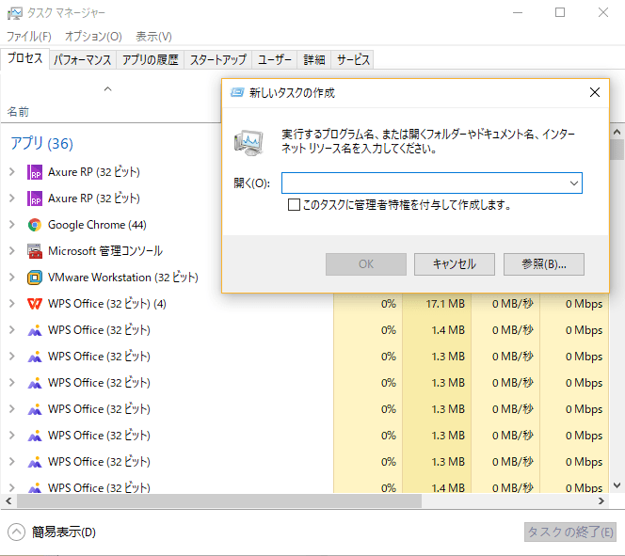Click the 名前 column header
This screenshot has width=625, height=556.
click(18, 112)
